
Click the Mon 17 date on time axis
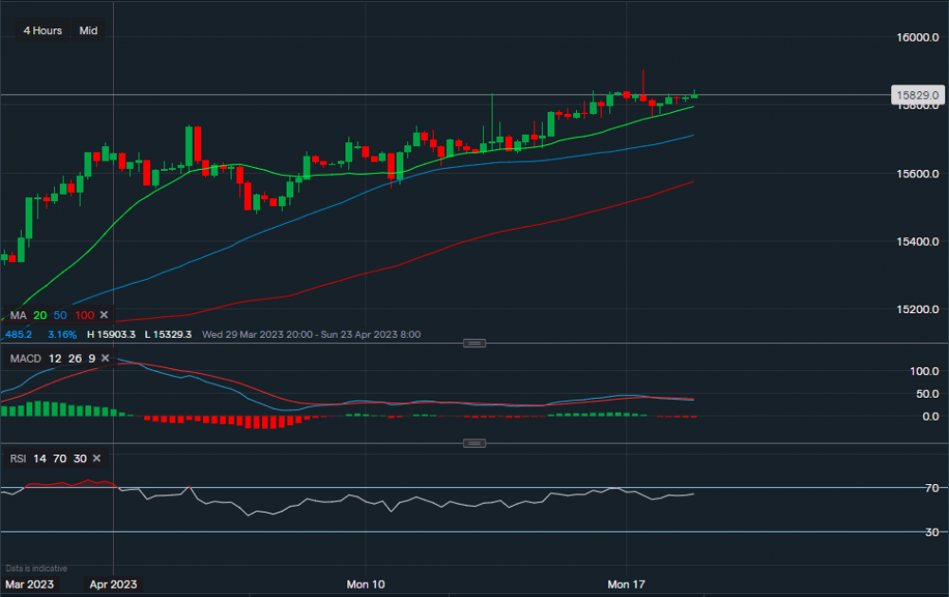626,582
